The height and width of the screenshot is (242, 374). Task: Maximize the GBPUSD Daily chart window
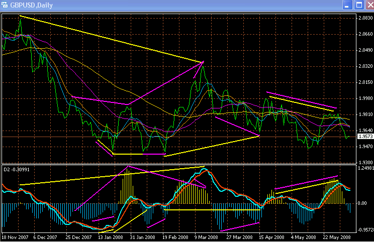359,5
